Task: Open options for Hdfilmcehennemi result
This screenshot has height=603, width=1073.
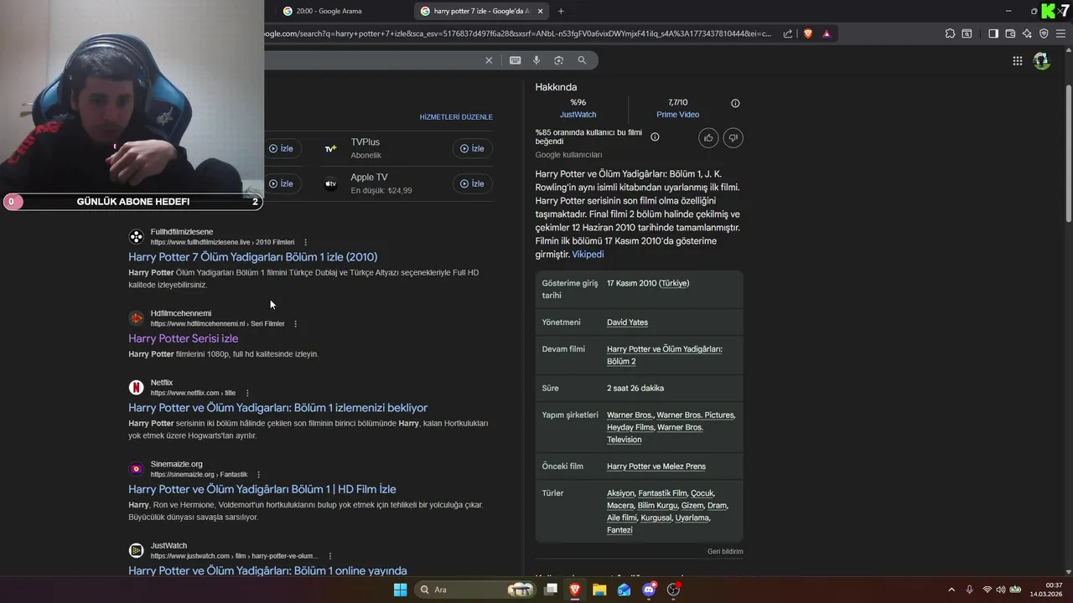Action: click(x=295, y=323)
